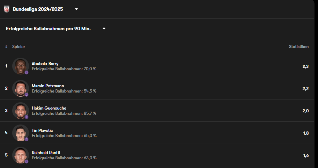Click Hakim Guenouche's player photo
The height and width of the screenshot is (168, 318).
[x=21, y=111]
